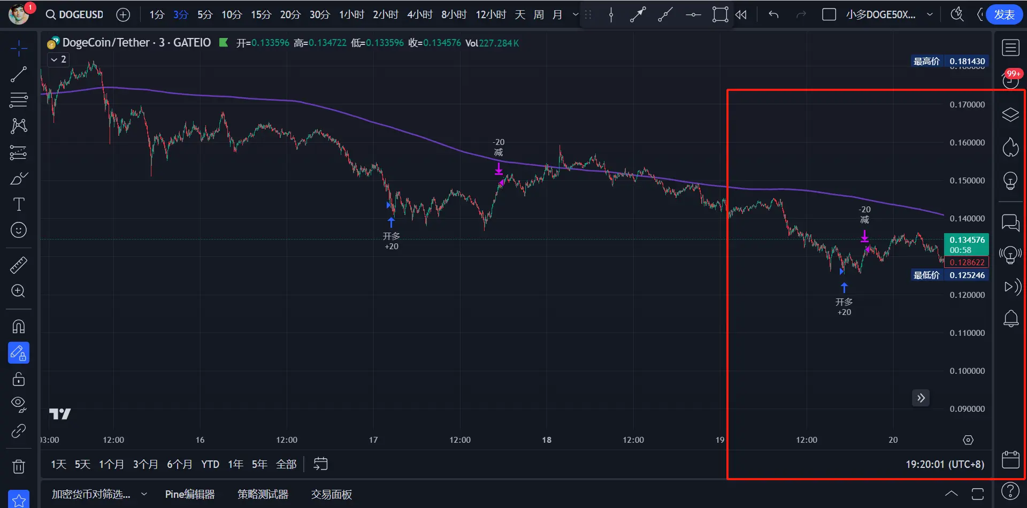1027x508 pixels.
Task: Expand more time intervals dropdown
Action: [x=576, y=14]
